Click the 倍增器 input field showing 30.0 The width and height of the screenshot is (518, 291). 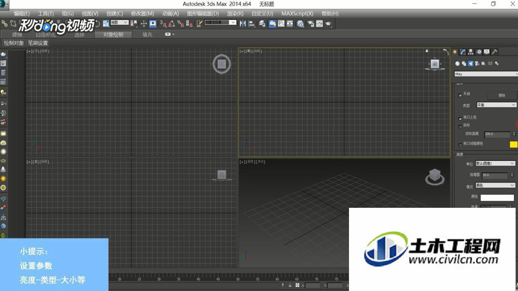coord(495,175)
